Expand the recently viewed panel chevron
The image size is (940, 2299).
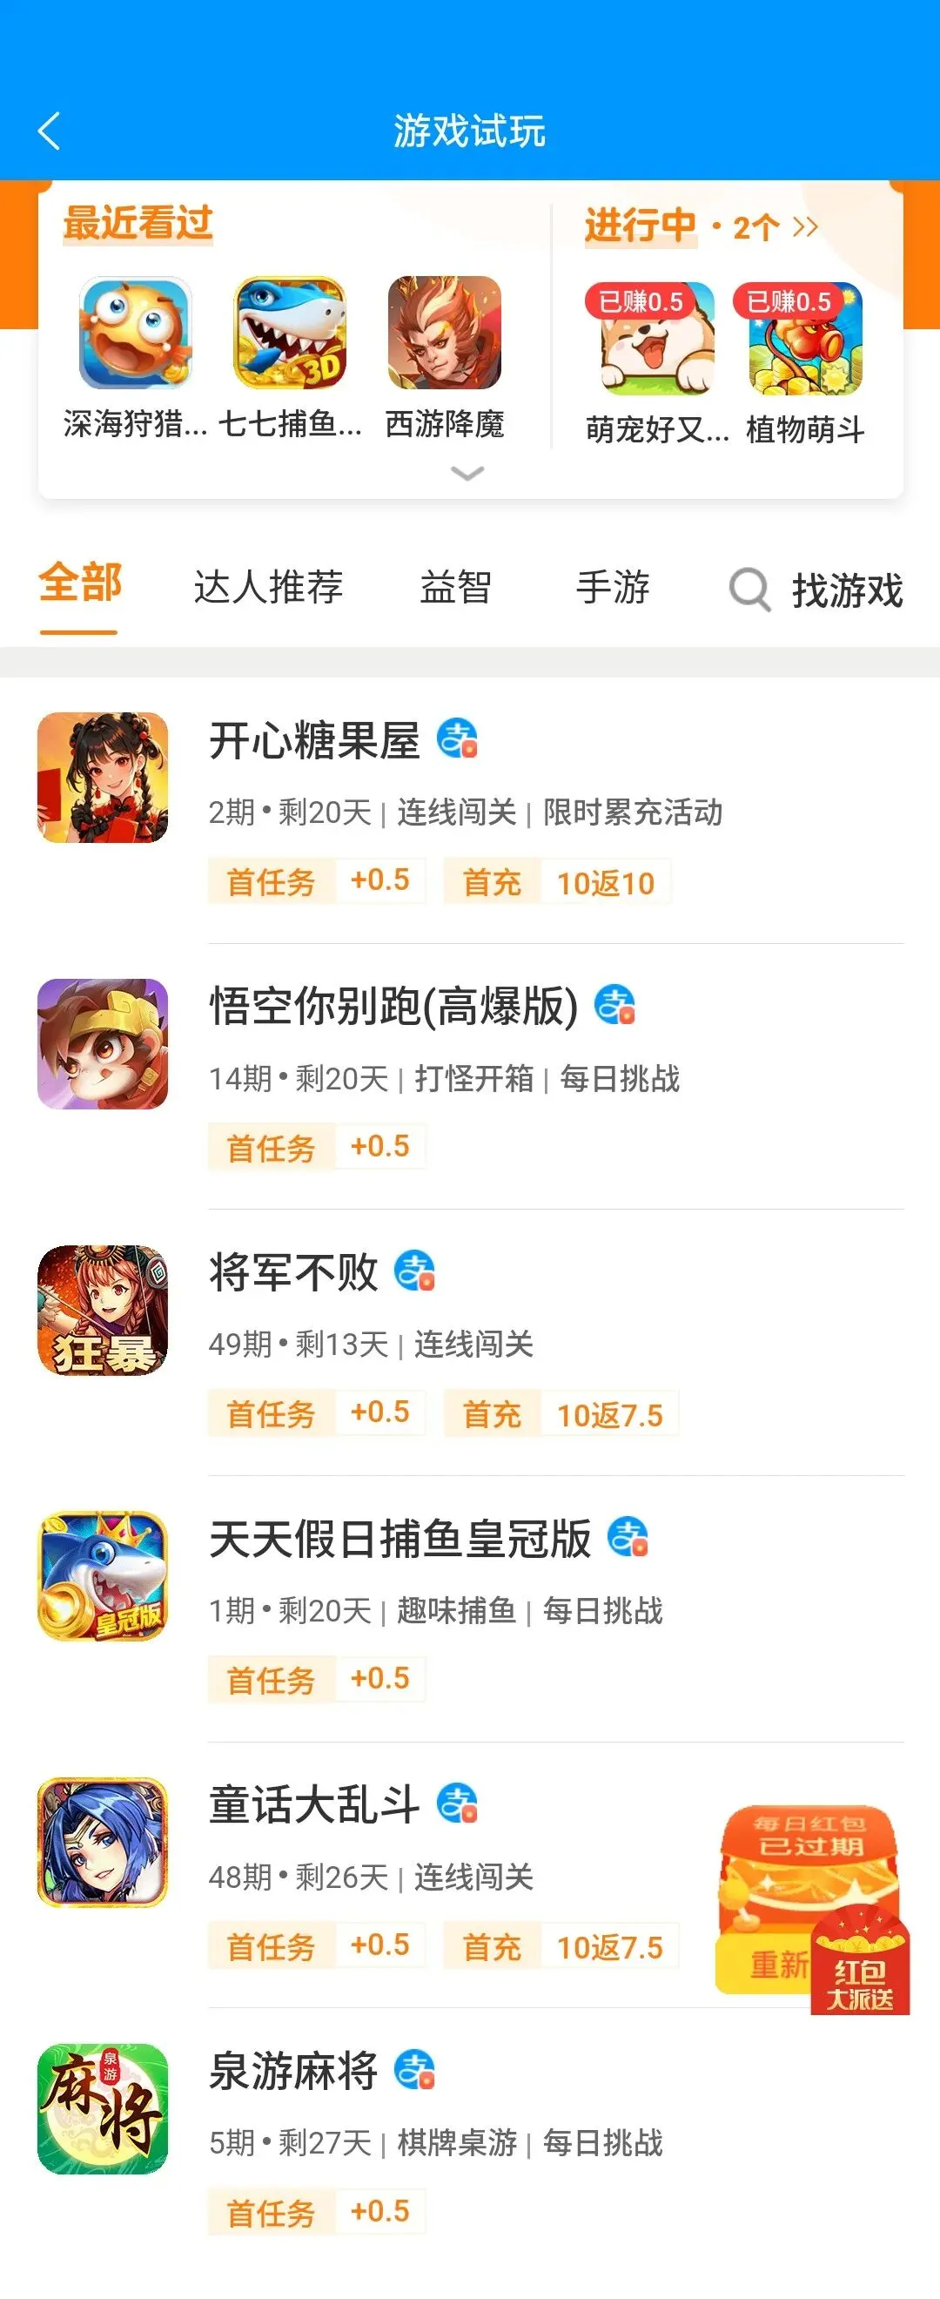pos(468,473)
